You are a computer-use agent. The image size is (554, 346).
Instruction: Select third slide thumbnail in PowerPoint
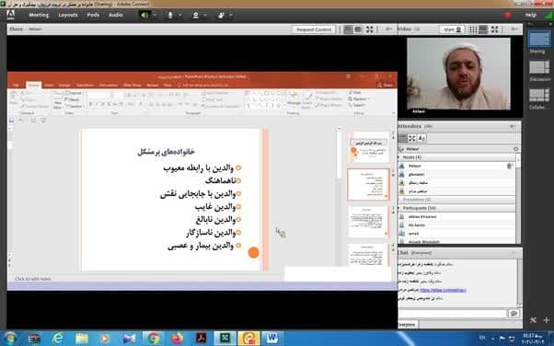click(x=368, y=222)
